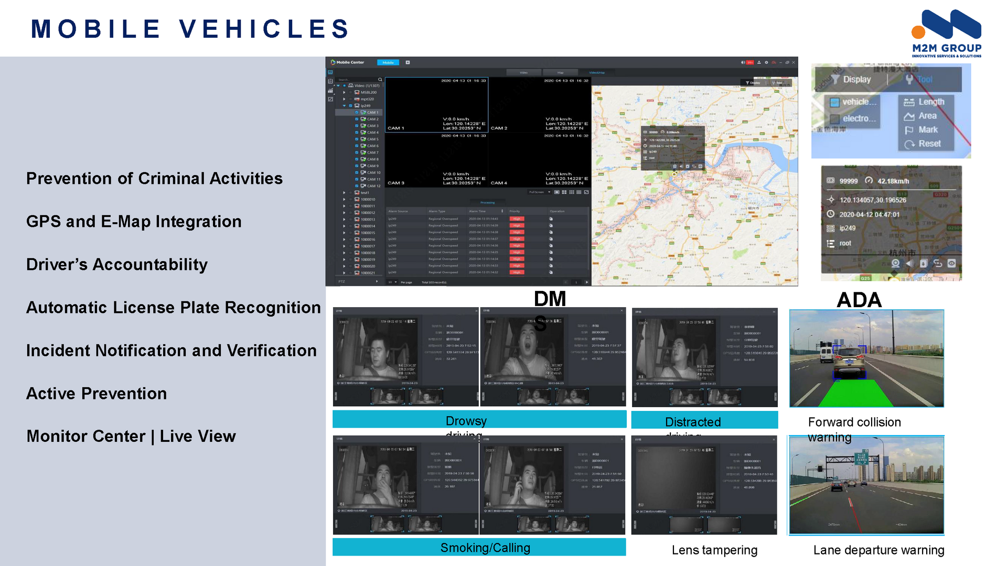The height and width of the screenshot is (566, 1007).
Task: Select the Length measuring tool
Action: (925, 102)
